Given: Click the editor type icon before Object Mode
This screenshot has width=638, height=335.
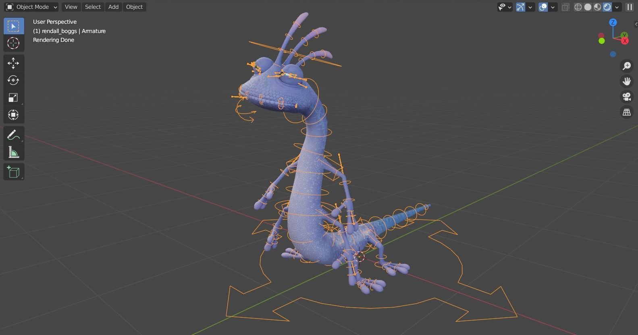Looking at the screenshot, I should (9, 7).
